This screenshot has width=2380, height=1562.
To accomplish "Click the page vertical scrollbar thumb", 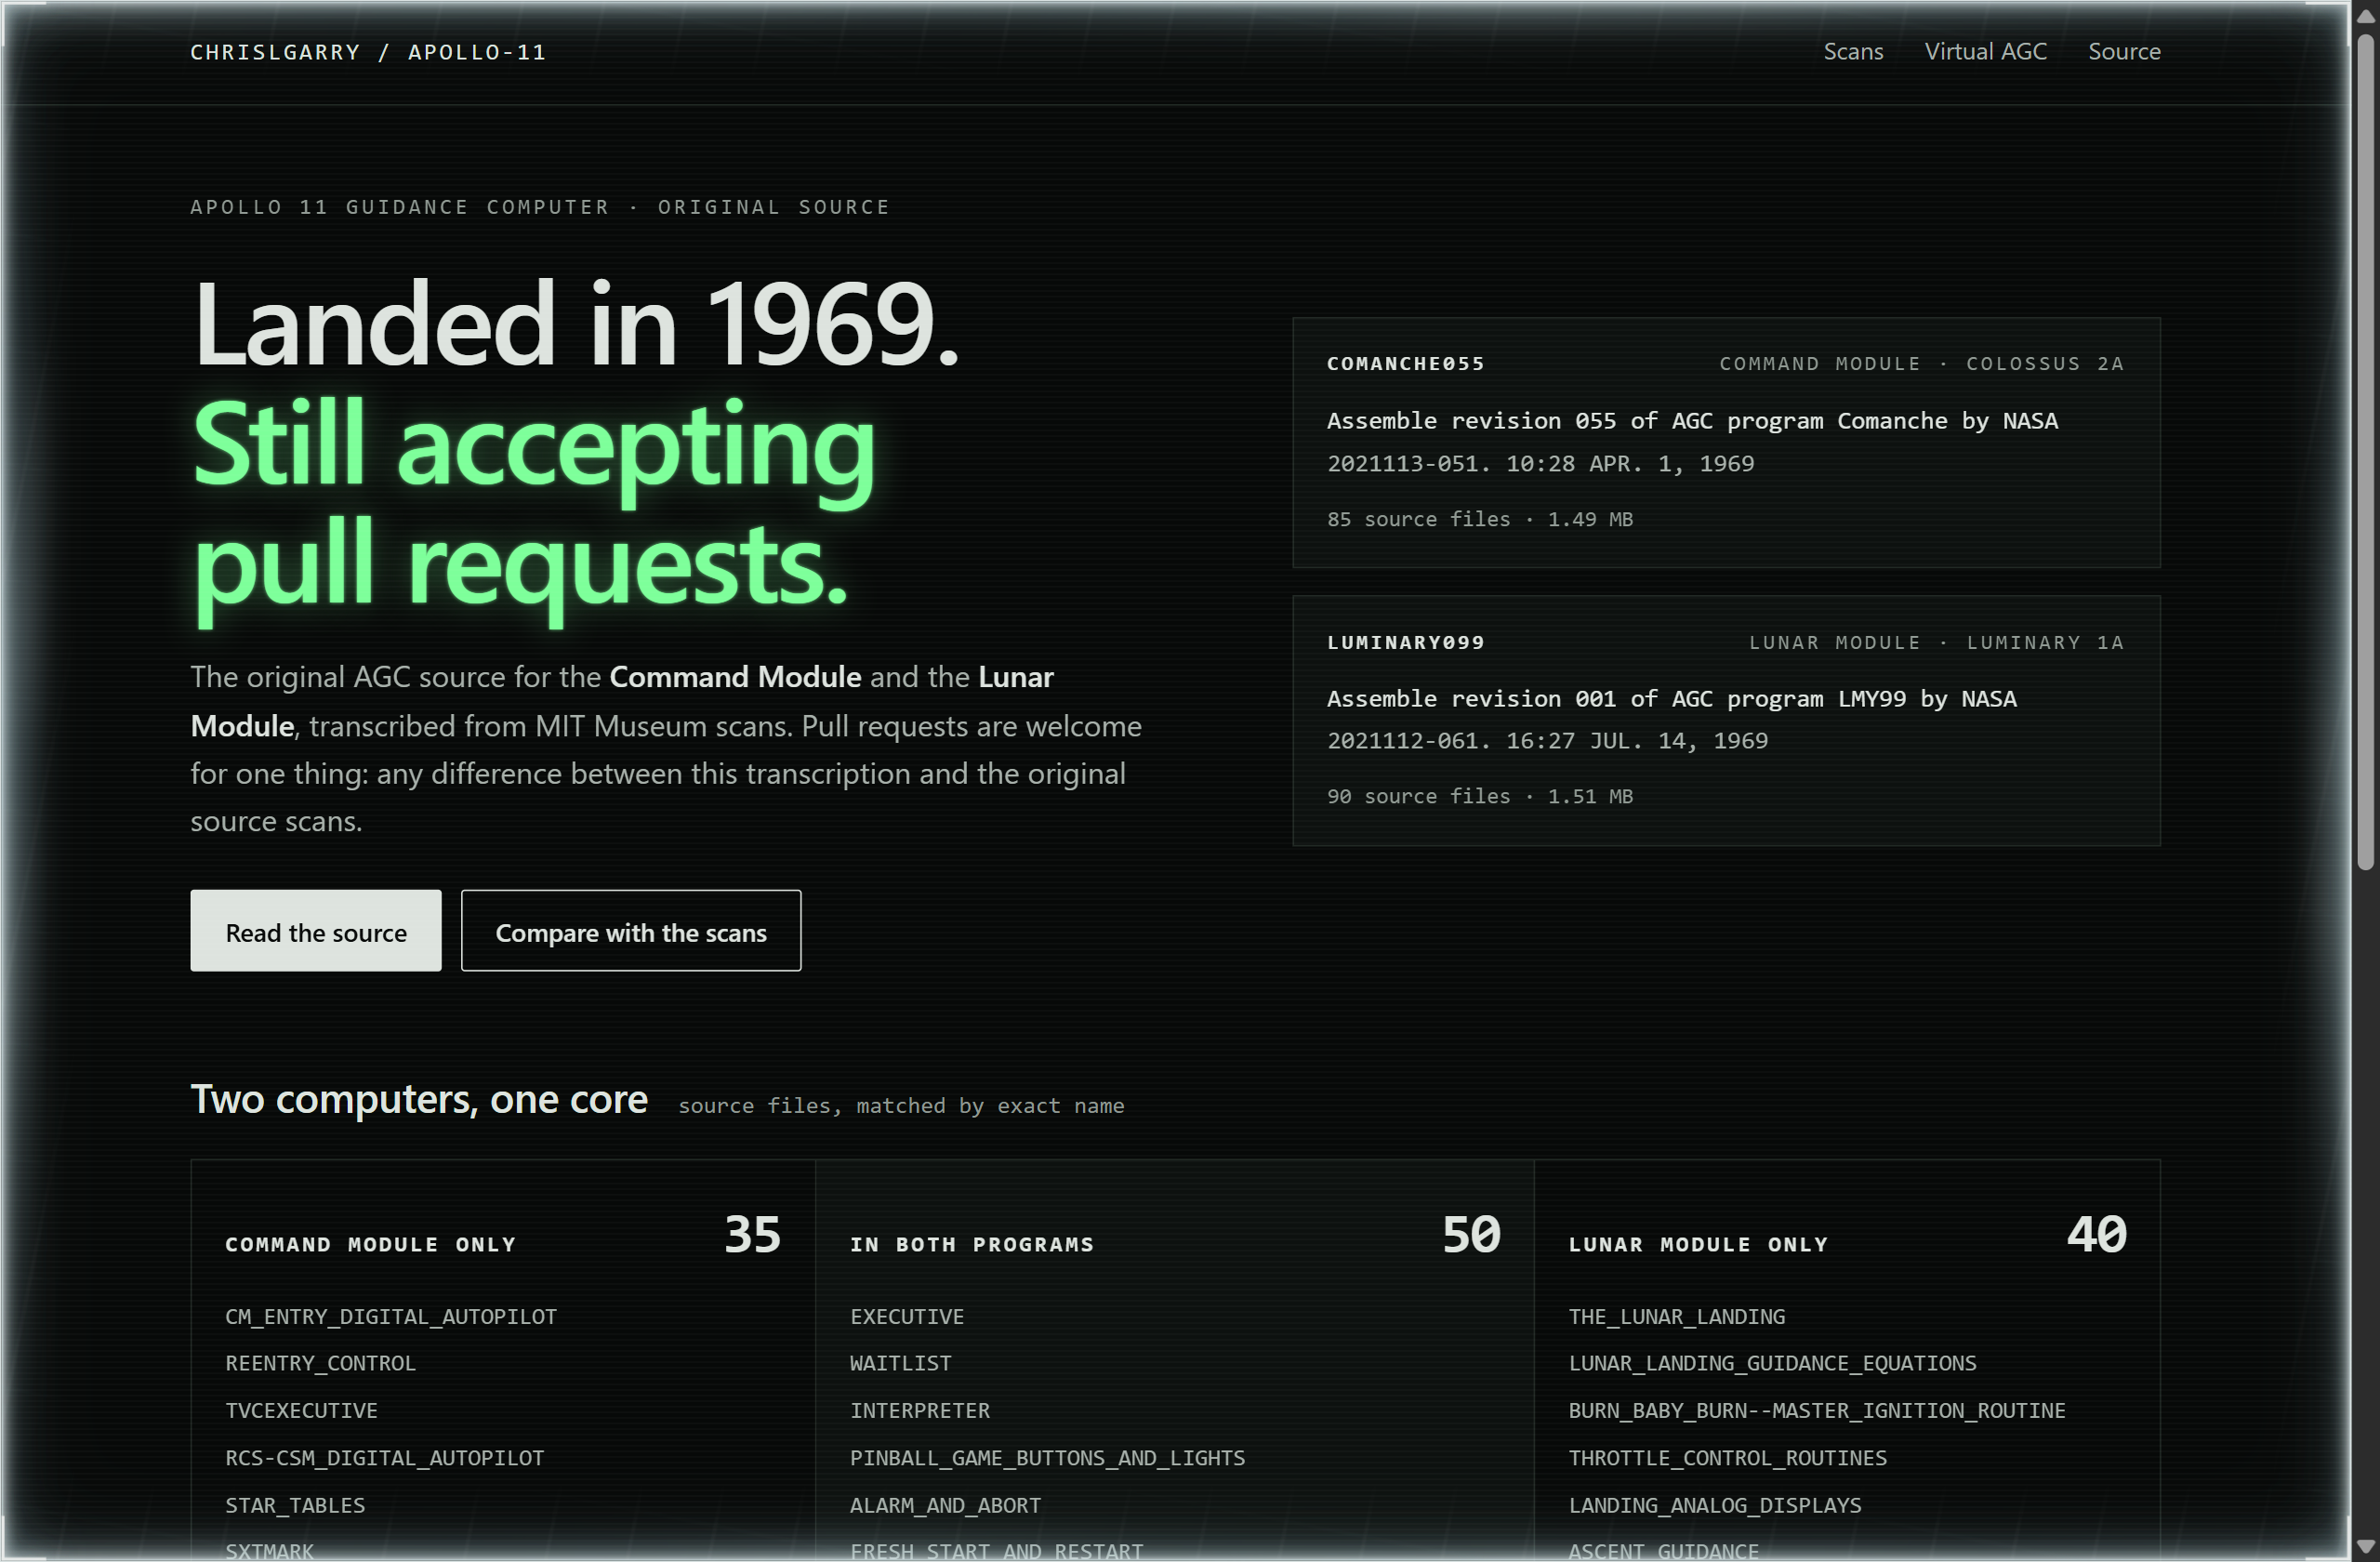I will click(2365, 452).
